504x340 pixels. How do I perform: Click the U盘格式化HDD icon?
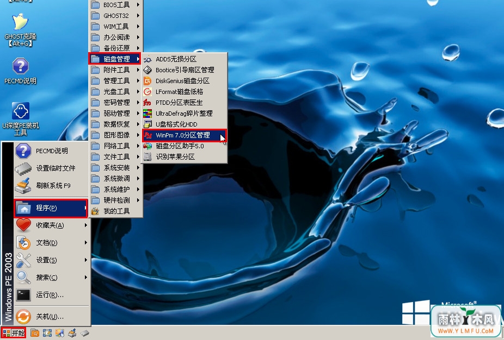pos(147,124)
